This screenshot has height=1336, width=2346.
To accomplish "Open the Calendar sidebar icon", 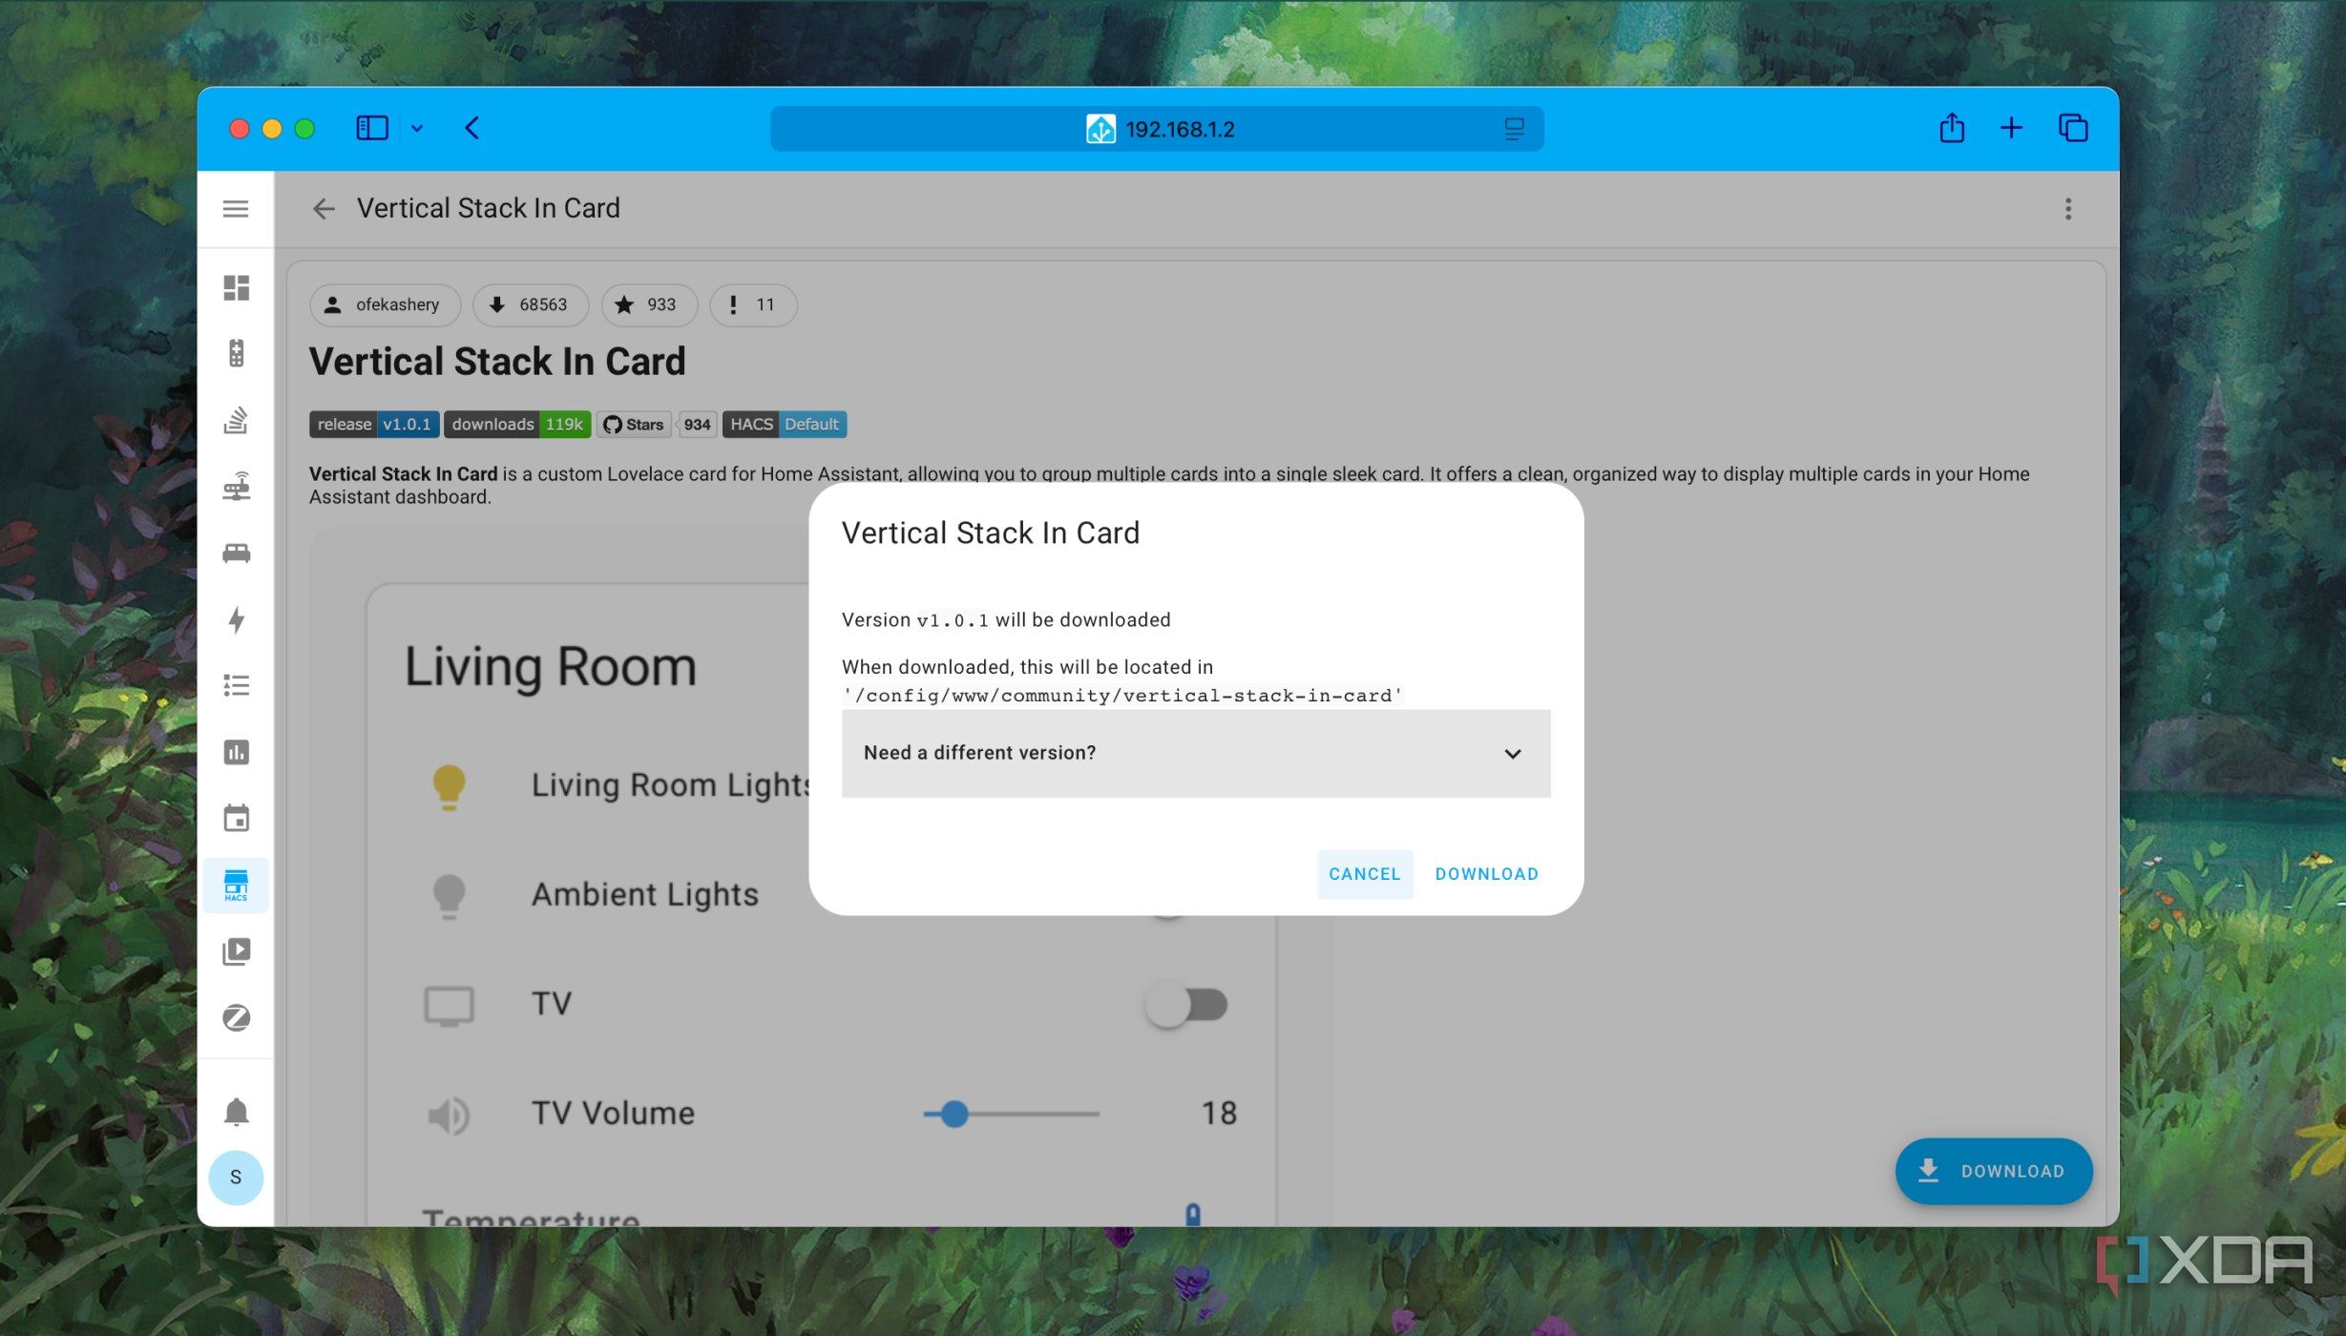I will (236, 818).
